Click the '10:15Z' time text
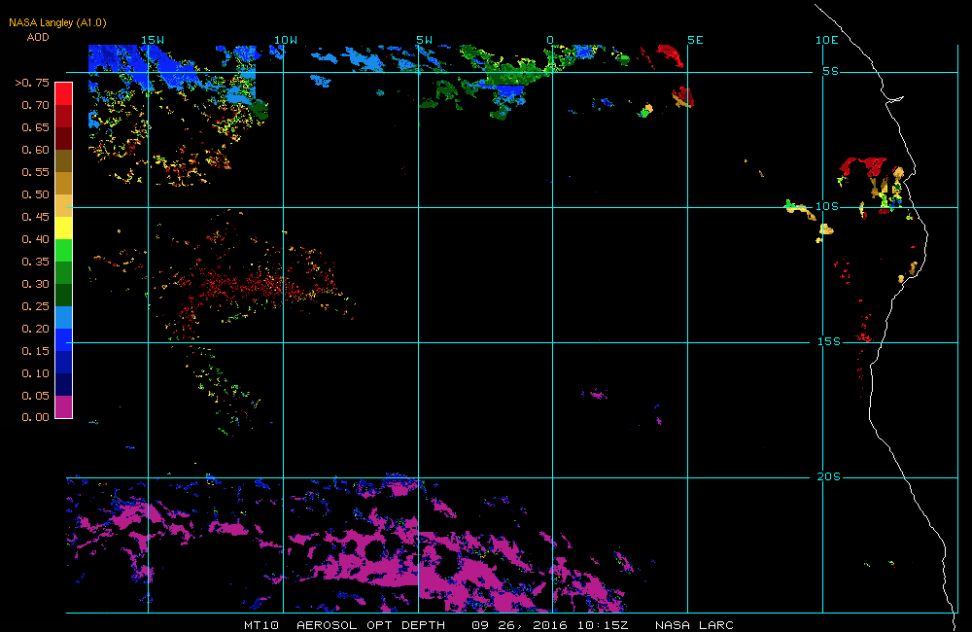Image resolution: width=972 pixels, height=632 pixels. (603, 625)
